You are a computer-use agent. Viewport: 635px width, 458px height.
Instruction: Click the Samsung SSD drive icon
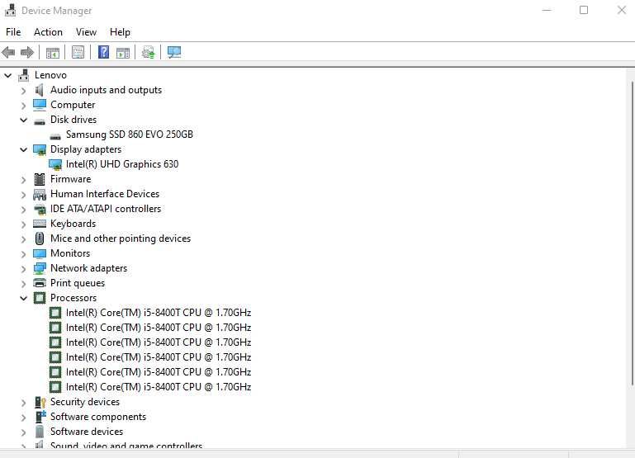(55, 136)
